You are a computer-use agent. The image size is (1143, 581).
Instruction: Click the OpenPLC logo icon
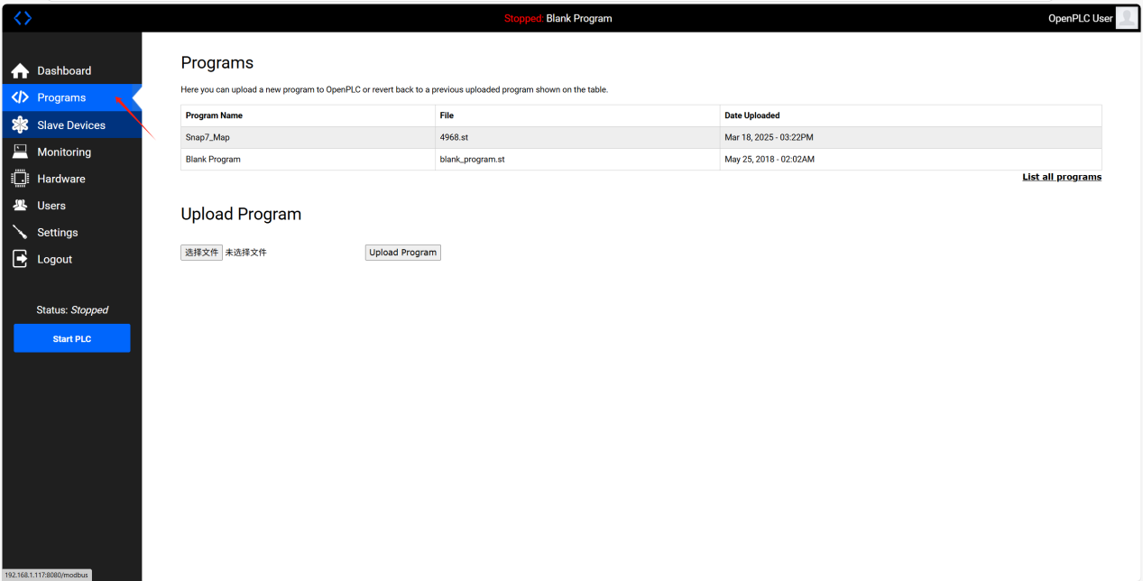(x=23, y=18)
